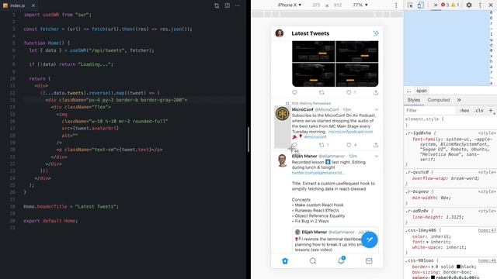Image resolution: width=497 pixels, height=279 pixels.
Task: Open Elijah Manor tweet caret menu
Action: [x=376, y=157]
